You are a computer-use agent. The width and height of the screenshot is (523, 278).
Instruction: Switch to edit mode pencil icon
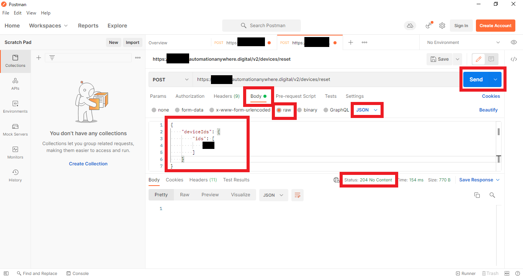point(479,59)
